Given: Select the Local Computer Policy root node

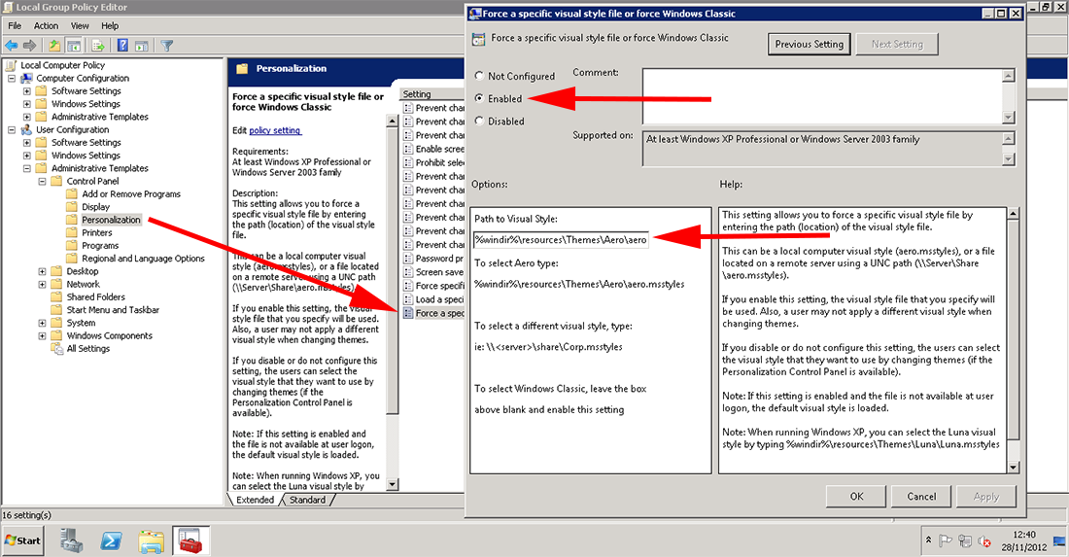Looking at the screenshot, I should [x=62, y=65].
